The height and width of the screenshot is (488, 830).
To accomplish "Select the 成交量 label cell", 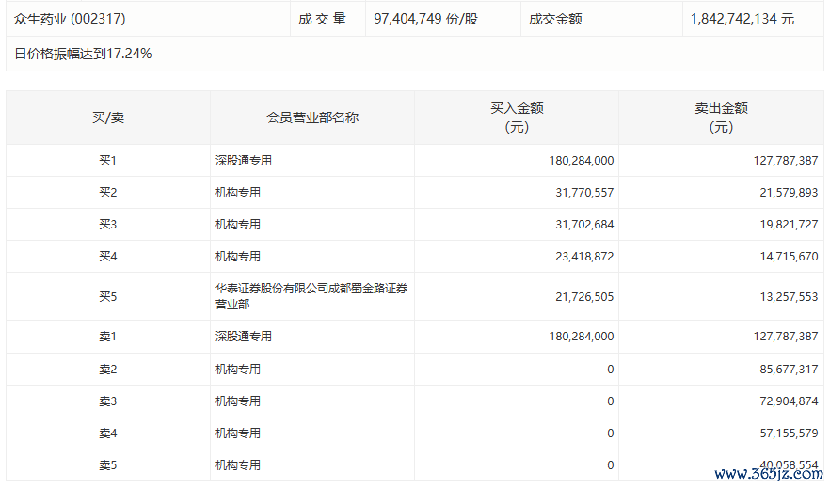I will 322,19.
